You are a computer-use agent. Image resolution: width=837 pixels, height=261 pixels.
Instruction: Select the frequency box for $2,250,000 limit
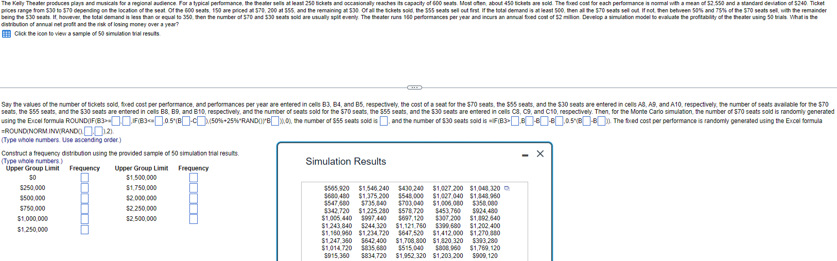(x=194, y=208)
